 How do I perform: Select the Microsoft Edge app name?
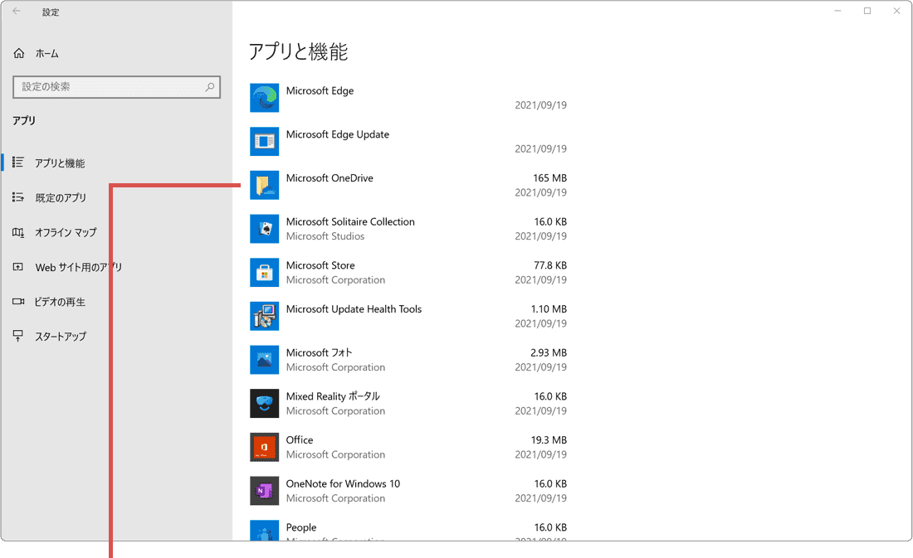click(x=320, y=90)
